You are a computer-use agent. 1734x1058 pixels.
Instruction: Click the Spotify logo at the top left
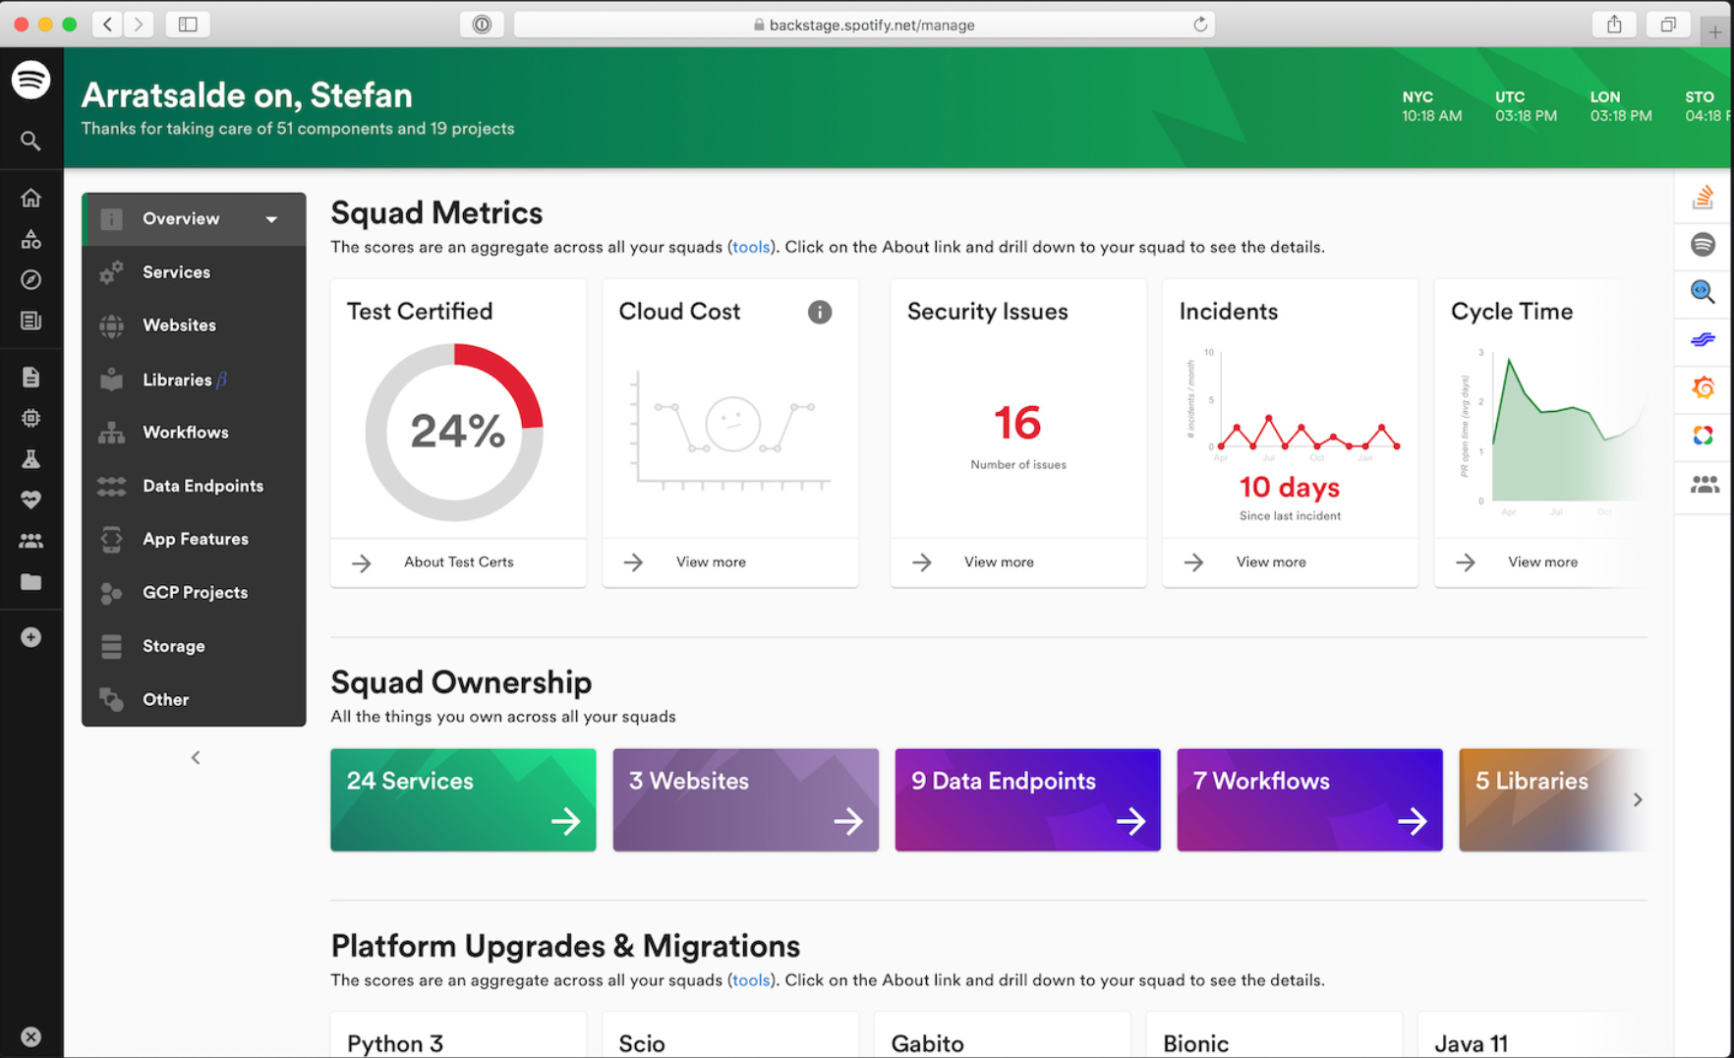coord(30,80)
